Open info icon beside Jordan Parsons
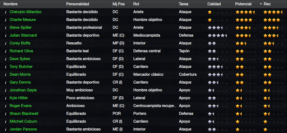Viewport: 287px width, 133px height. (6, 129)
